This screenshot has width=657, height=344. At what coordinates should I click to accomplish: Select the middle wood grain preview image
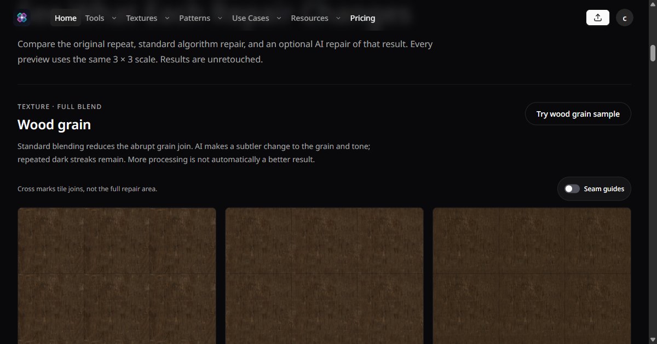tap(324, 276)
